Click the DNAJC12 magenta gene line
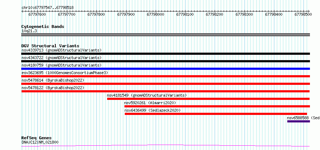320x150 pixels. coord(165,146)
